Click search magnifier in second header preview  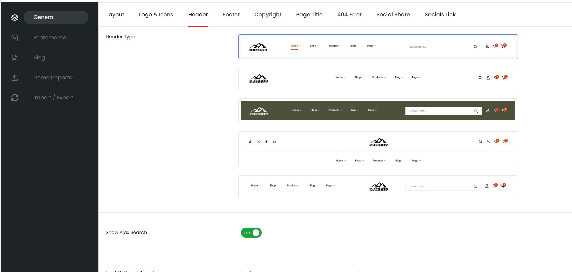click(x=480, y=78)
